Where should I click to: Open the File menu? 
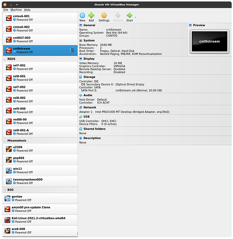(6, 10)
